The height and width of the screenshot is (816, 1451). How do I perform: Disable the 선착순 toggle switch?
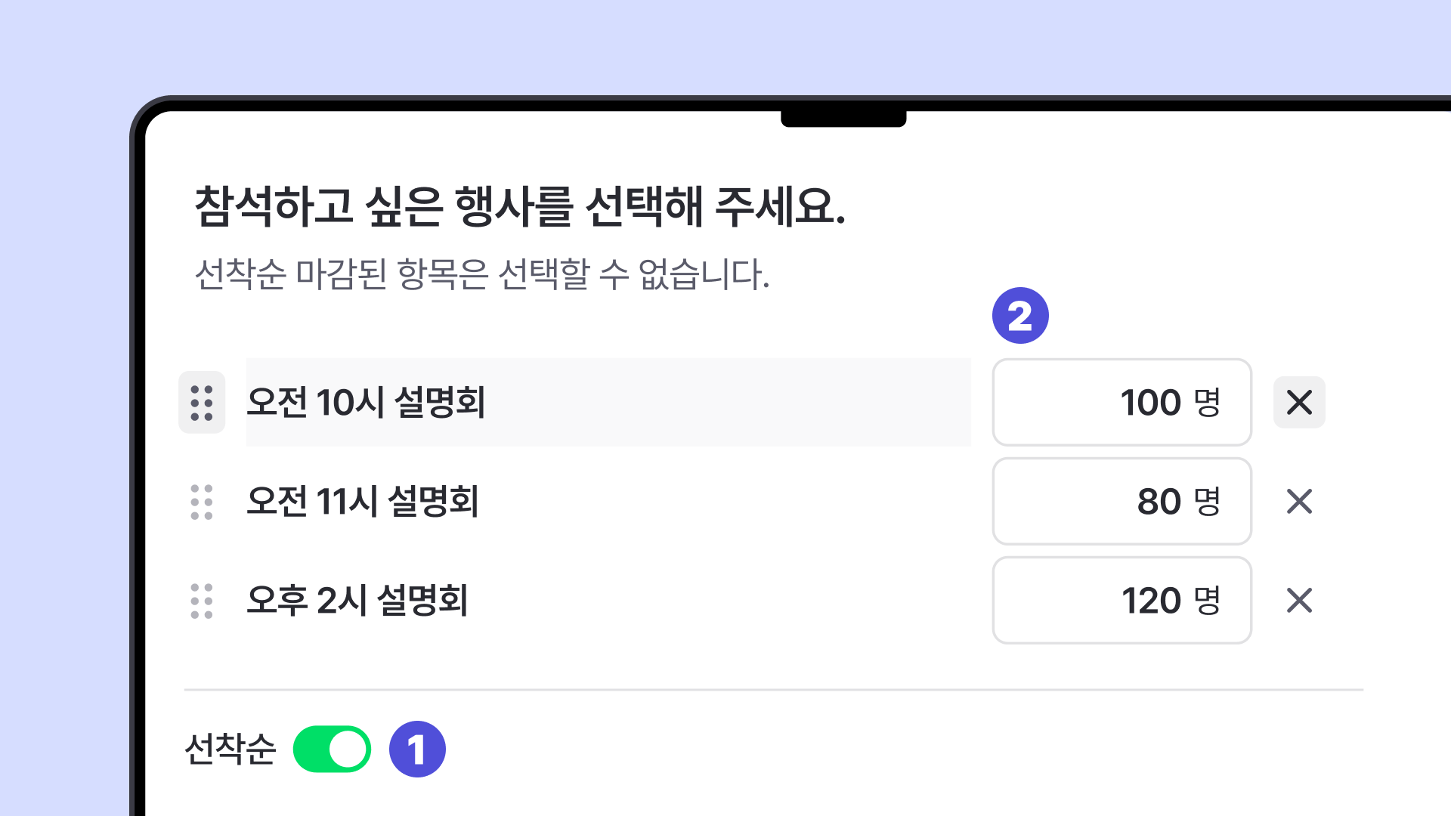pyautogui.click(x=333, y=749)
